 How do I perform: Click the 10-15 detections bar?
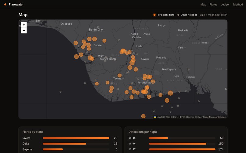(x=182, y=138)
